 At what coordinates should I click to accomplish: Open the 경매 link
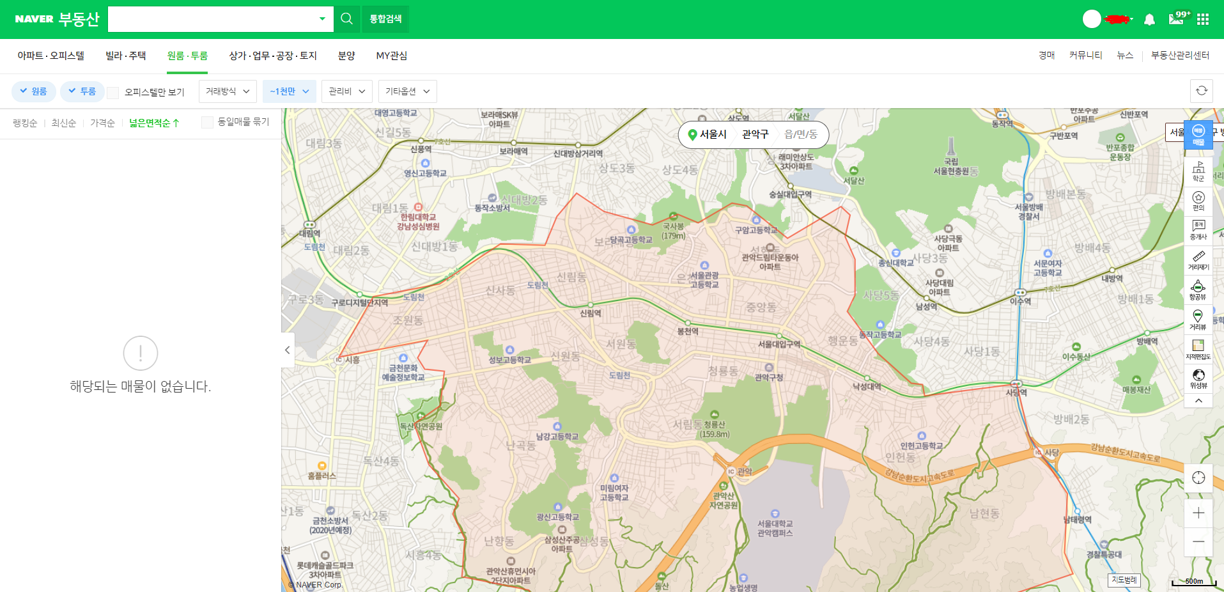(x=1046, y=56)
